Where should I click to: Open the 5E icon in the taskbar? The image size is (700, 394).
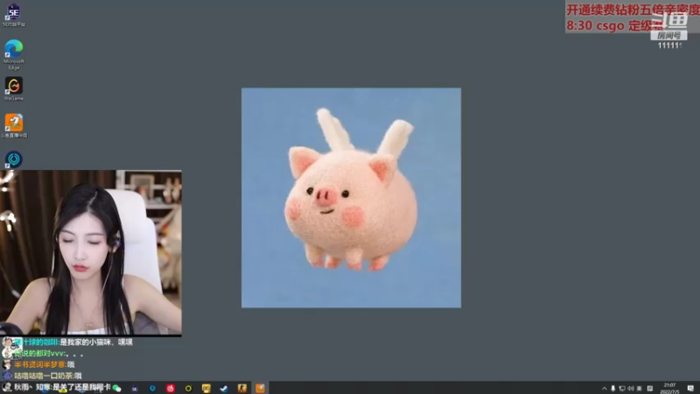pyautogui.click(x=135, y=389)
